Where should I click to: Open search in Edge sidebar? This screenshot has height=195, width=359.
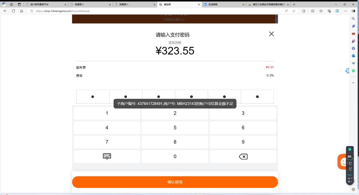pyautogui.click(x=353, y=19)
